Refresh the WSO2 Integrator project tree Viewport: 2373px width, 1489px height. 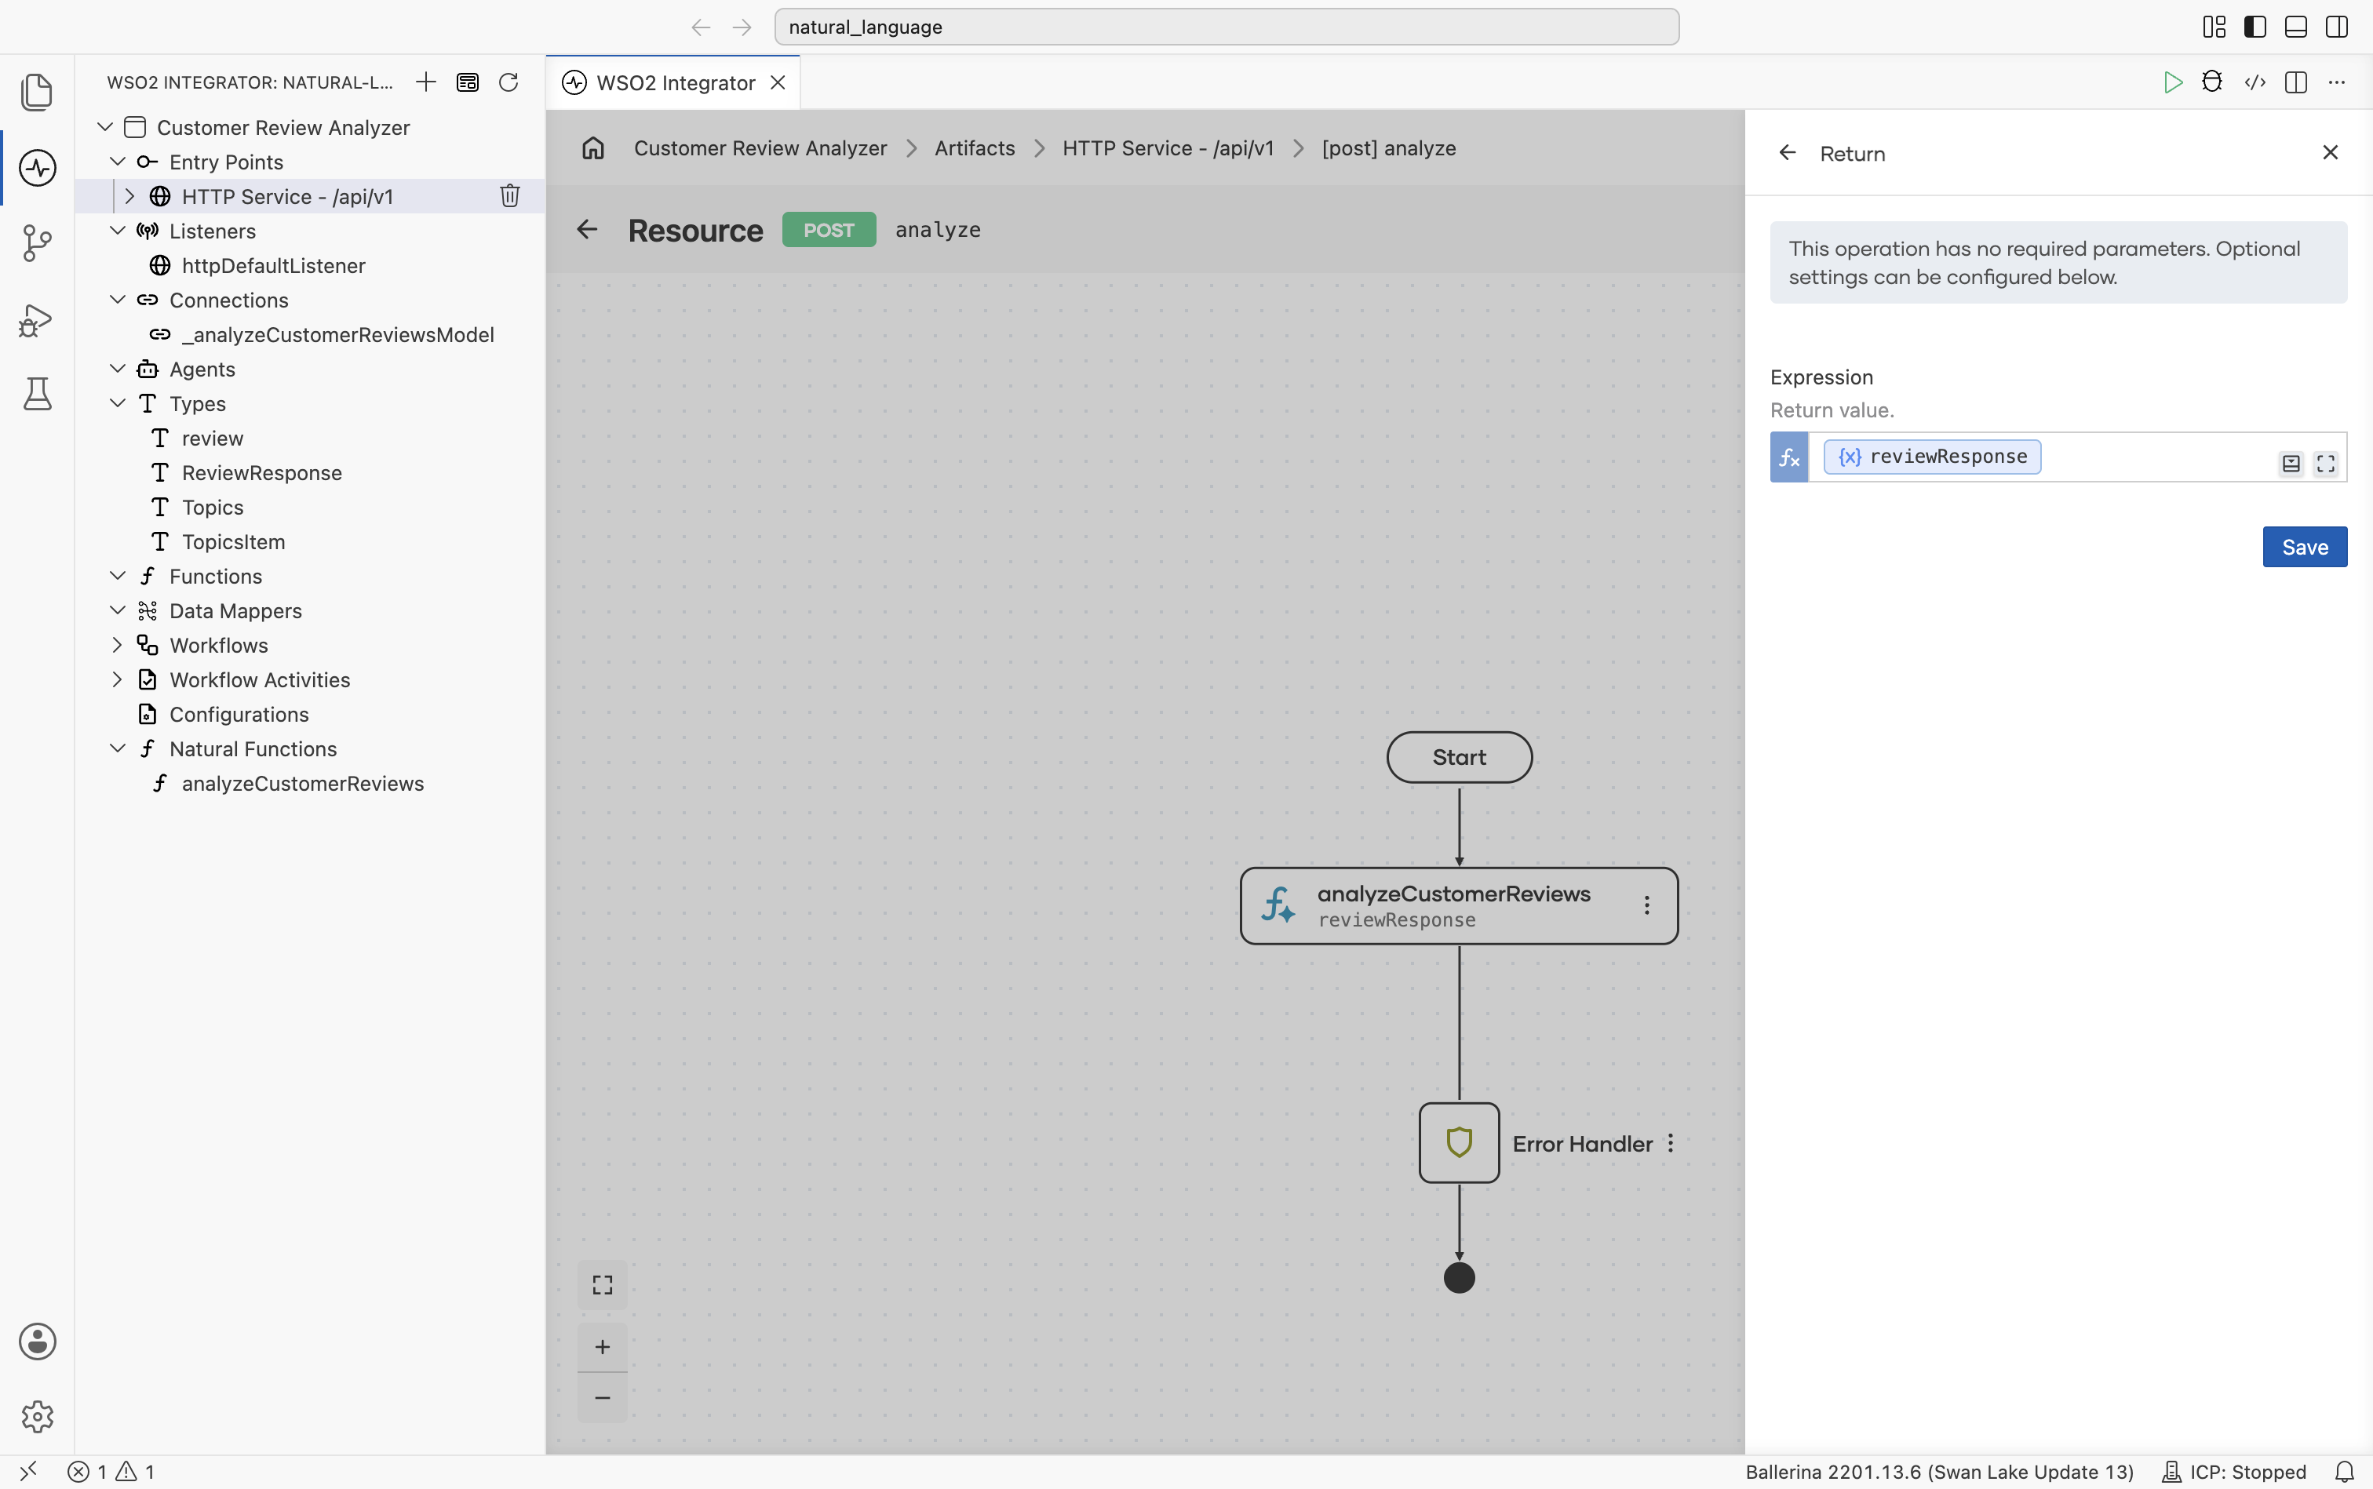click(x=508, y=82)
